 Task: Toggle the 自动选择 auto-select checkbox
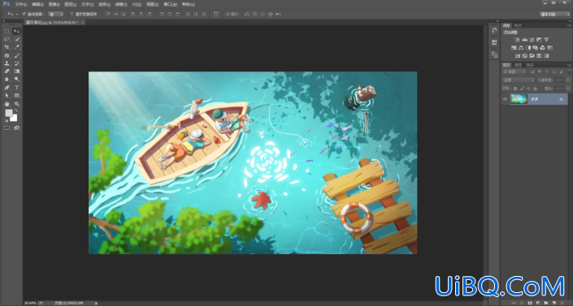24,14
